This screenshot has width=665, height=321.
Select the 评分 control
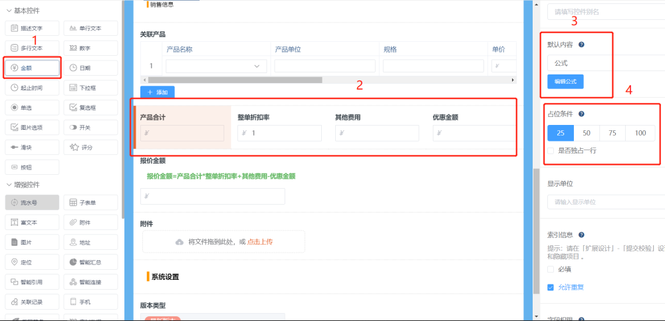pos(90,147)
